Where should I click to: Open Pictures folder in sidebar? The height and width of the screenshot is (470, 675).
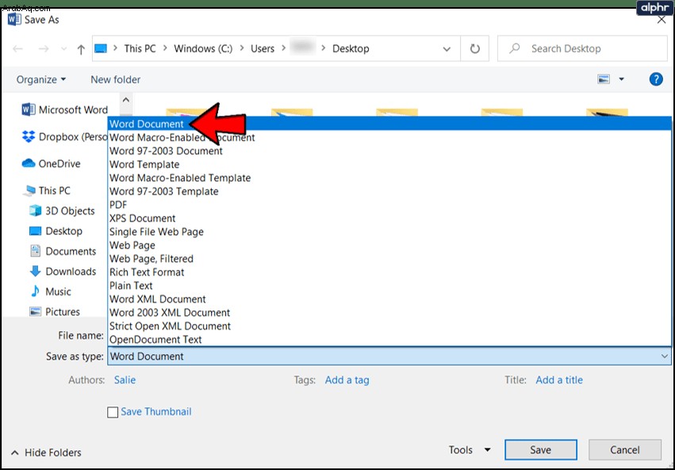coord(54,311)
